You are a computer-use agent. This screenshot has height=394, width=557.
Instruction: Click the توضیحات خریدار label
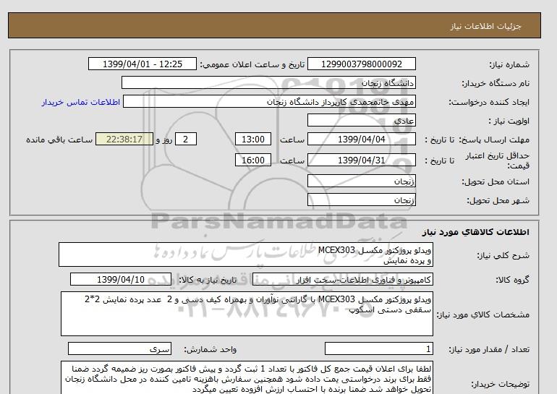(500, 384)
